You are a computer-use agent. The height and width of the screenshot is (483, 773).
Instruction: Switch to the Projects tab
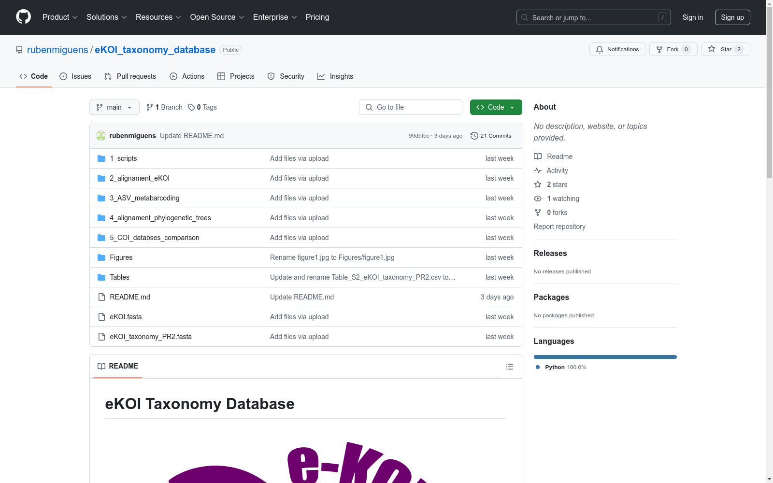(x=236, y=76)
